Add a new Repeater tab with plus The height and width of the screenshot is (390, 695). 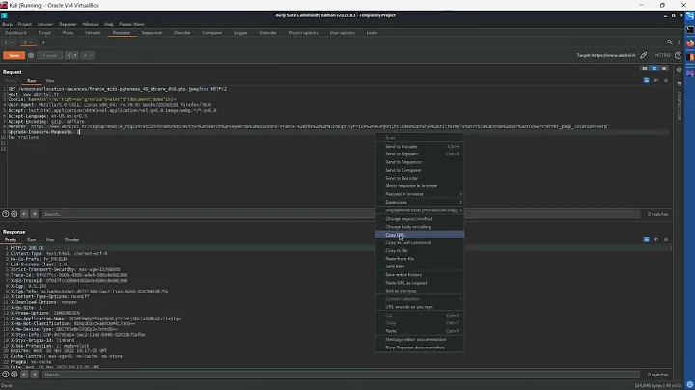43,42
